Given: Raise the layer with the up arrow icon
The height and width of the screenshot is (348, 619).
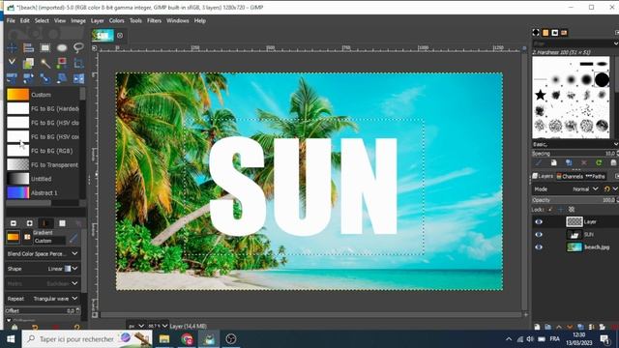Looking at the screenshot, I should tap(559, 327).
